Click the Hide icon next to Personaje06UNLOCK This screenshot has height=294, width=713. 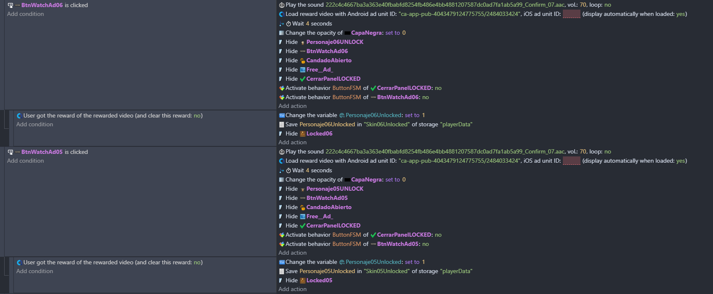281,42
